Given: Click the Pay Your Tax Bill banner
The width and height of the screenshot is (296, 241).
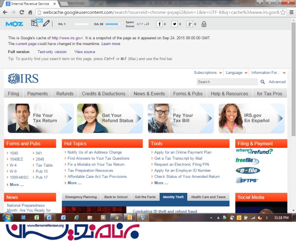Looking at the screenshot, I should [x=181, y=118].
